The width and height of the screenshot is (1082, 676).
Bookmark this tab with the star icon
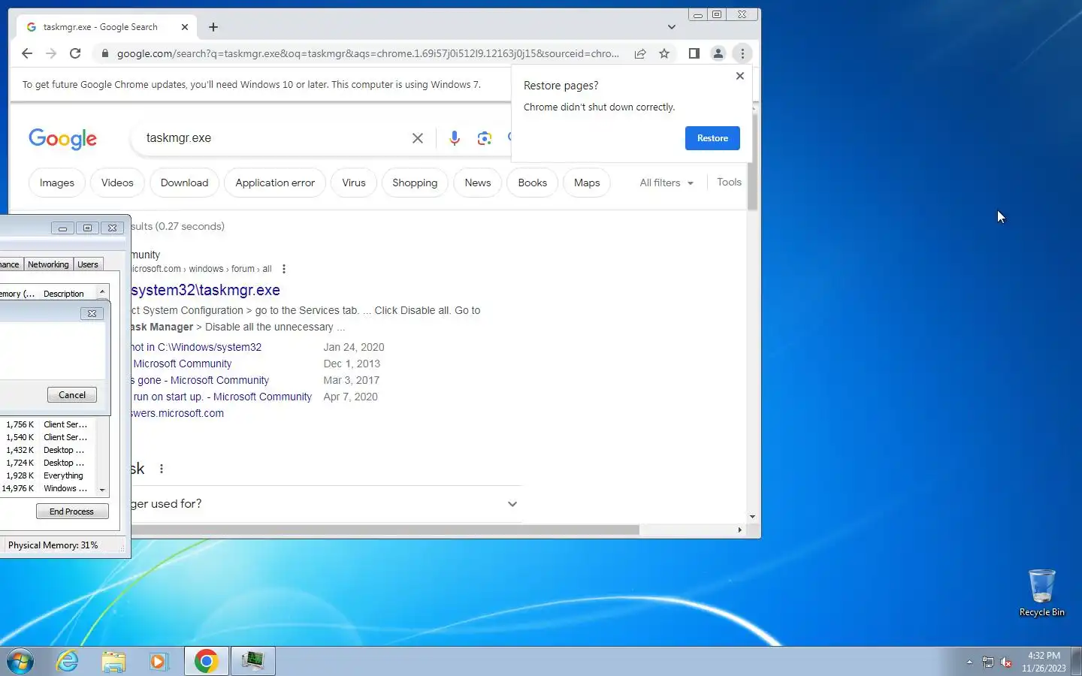click(x=664, y=53)
